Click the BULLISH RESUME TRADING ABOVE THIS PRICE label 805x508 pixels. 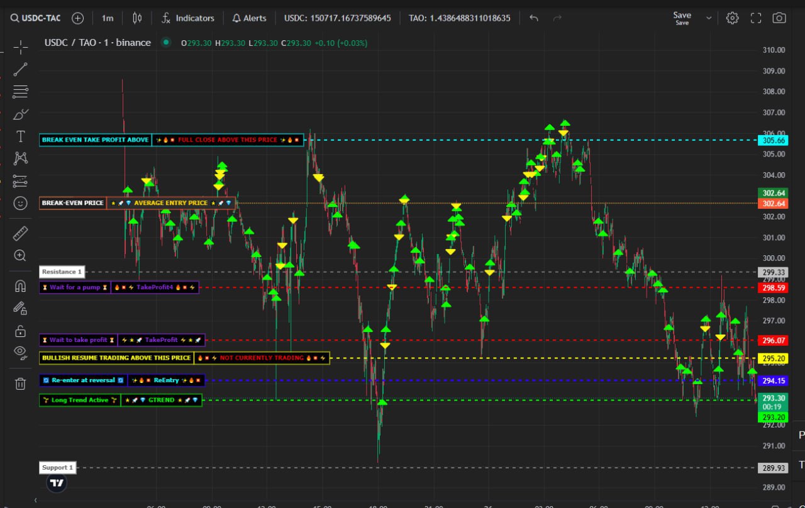pyautogui.click(x=116, y=358)
